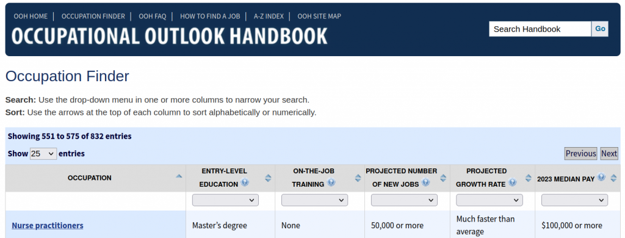This screenshot has height=238, width=625.
Task: Go to Occupation Finder menu item
Action: [x=93, y=16]
